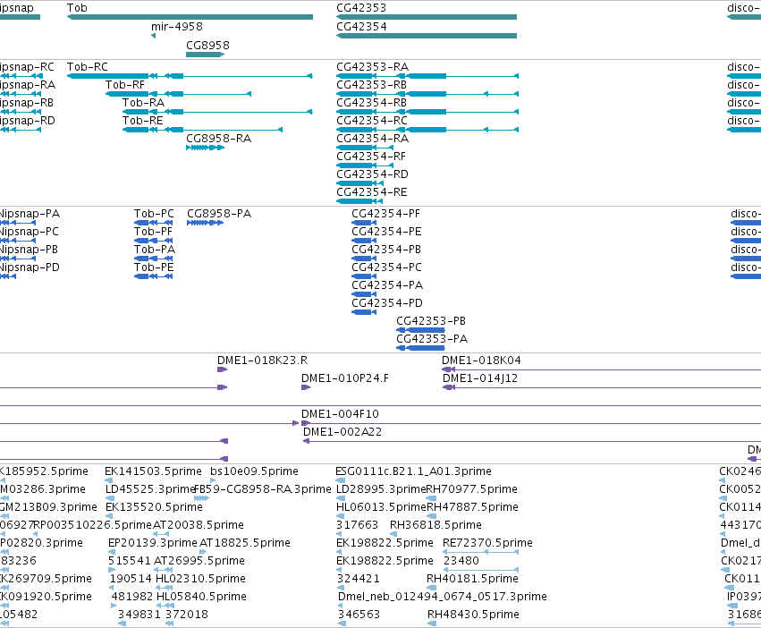Open the Tob-RF transcript label
Viewport: 761px width, 628px height.
(125, 85)
